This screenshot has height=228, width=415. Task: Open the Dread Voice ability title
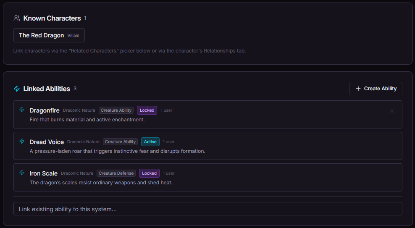coord(47,142)
